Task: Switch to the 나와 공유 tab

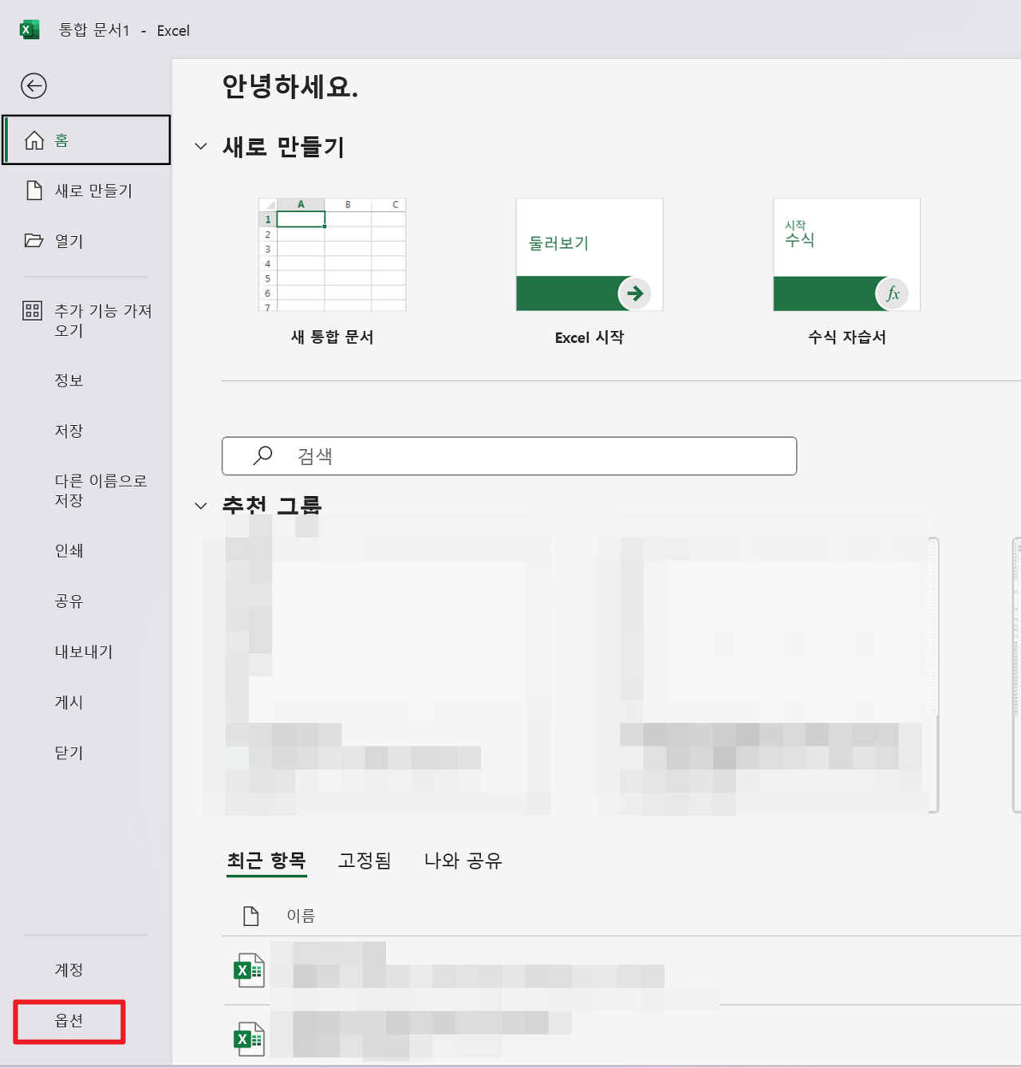Action: tap(463, 861)
